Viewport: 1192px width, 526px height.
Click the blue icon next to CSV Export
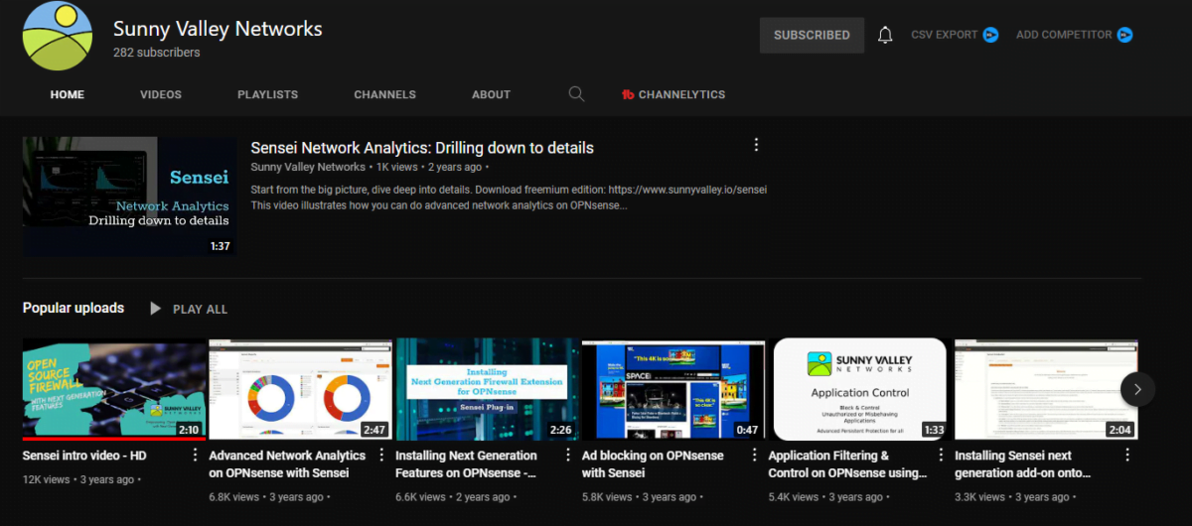tap(990, 35)
